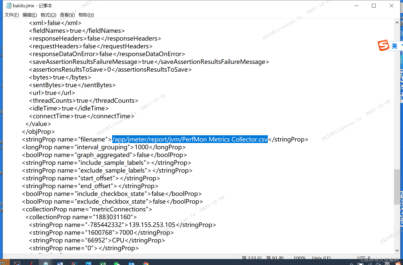403x265 pixels.
Task: Click the connectTime true line
Action: pyautogui.click(x=82, y=116)
